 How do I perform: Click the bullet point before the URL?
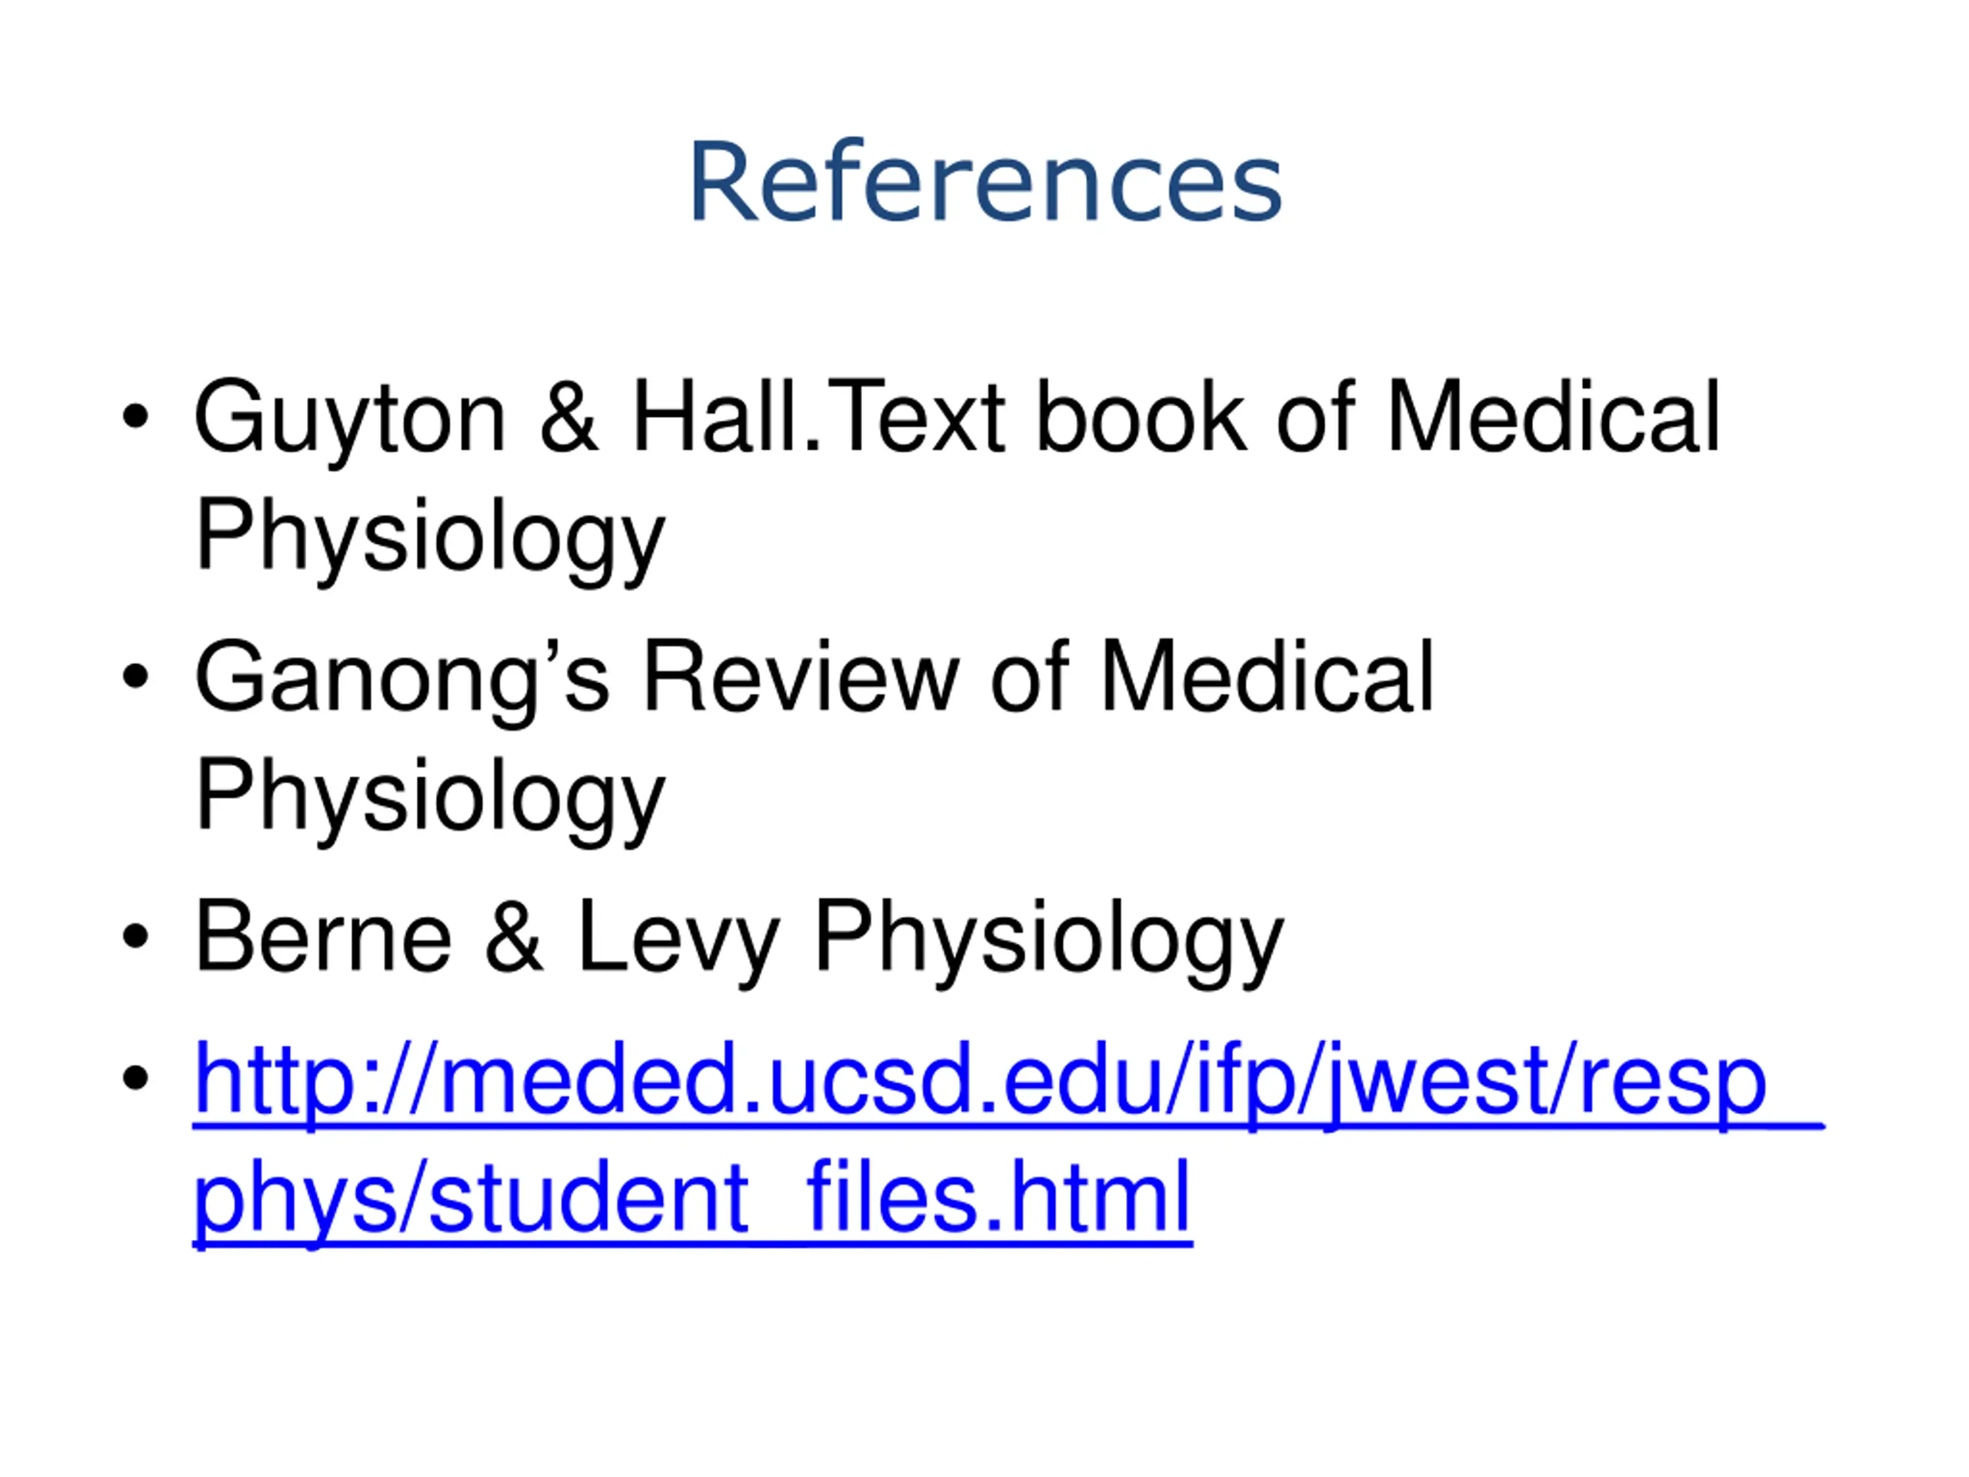135,1079
